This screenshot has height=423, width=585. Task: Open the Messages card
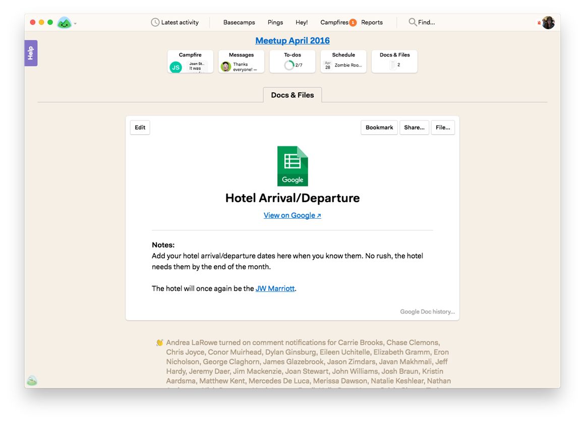(242, 62)
